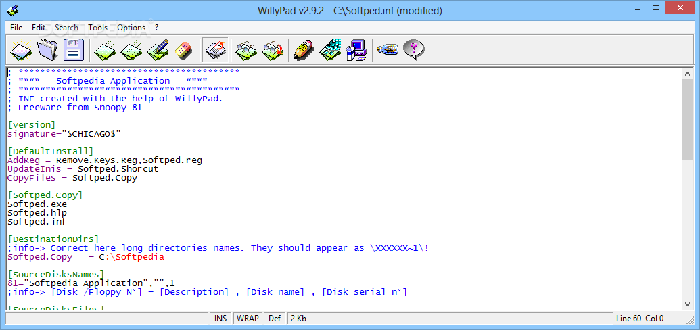
Task: Click the Def status bar panel
Action: coord(275,319)
